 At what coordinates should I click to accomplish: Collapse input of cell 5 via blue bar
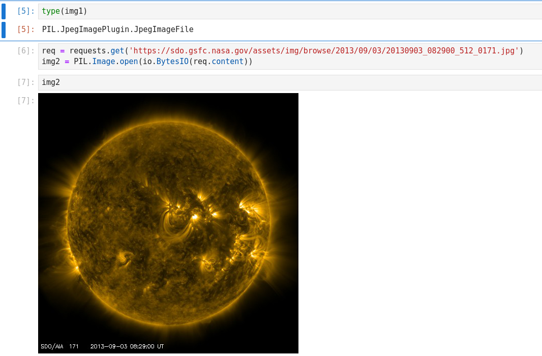pyautogui.click(x=4, y=11)
